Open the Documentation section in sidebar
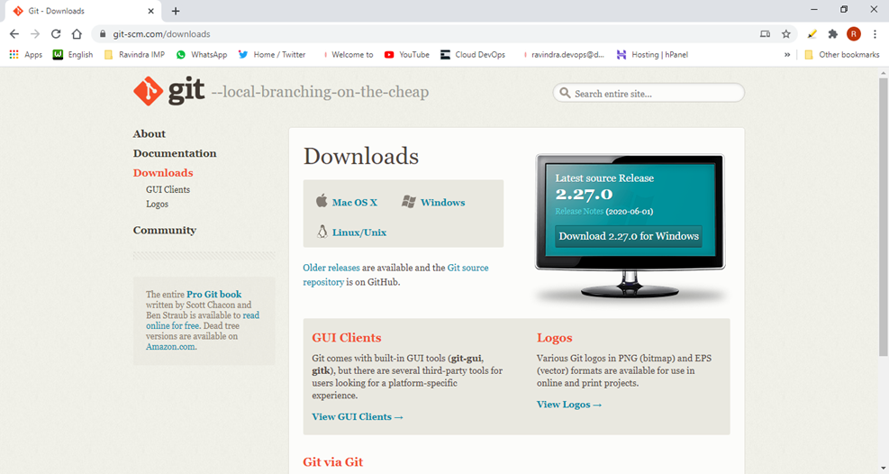This screenshot has width=889, height=474. pyautogui.click(x=175, y=153)
